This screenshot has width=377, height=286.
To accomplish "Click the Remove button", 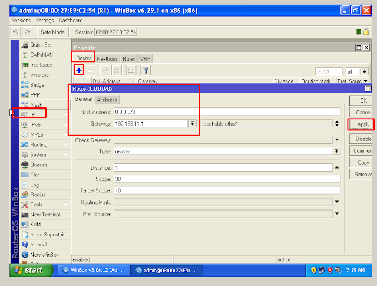I will (361, 175).
